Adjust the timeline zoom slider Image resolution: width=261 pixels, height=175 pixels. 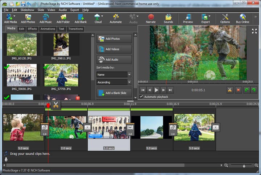point(244,166)
